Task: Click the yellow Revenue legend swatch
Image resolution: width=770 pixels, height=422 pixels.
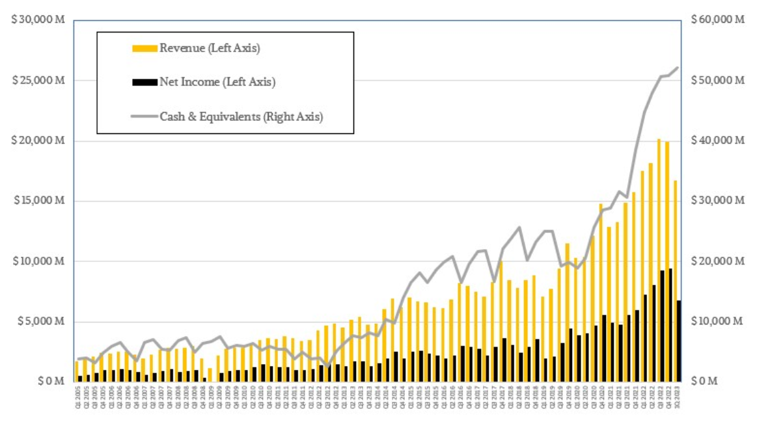Action: [x=144, y=48]
